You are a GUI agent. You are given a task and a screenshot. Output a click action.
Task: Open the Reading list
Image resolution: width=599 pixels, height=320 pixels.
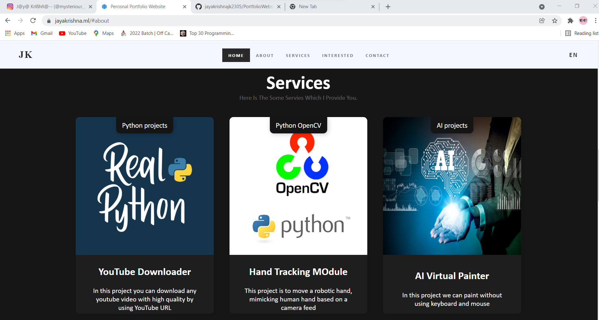(x=582, y=33)
